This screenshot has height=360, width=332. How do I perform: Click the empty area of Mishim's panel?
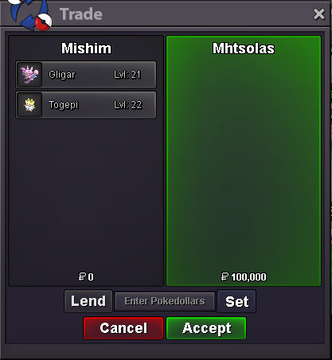pos(86,196)
